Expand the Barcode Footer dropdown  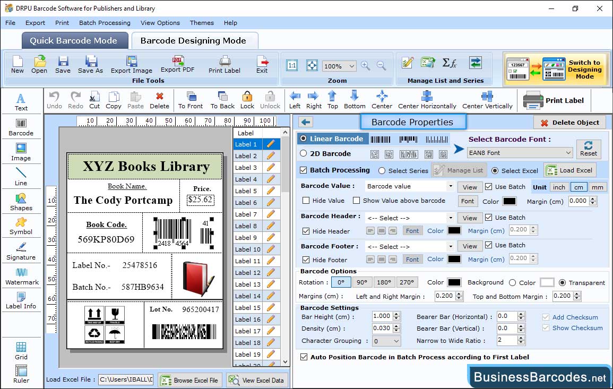coord(451,247)
